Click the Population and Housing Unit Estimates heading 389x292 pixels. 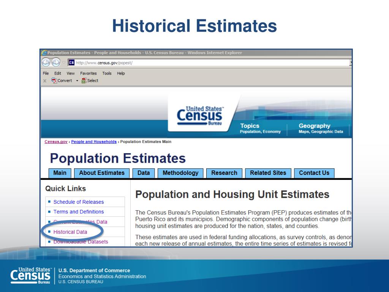coord(232,194)
